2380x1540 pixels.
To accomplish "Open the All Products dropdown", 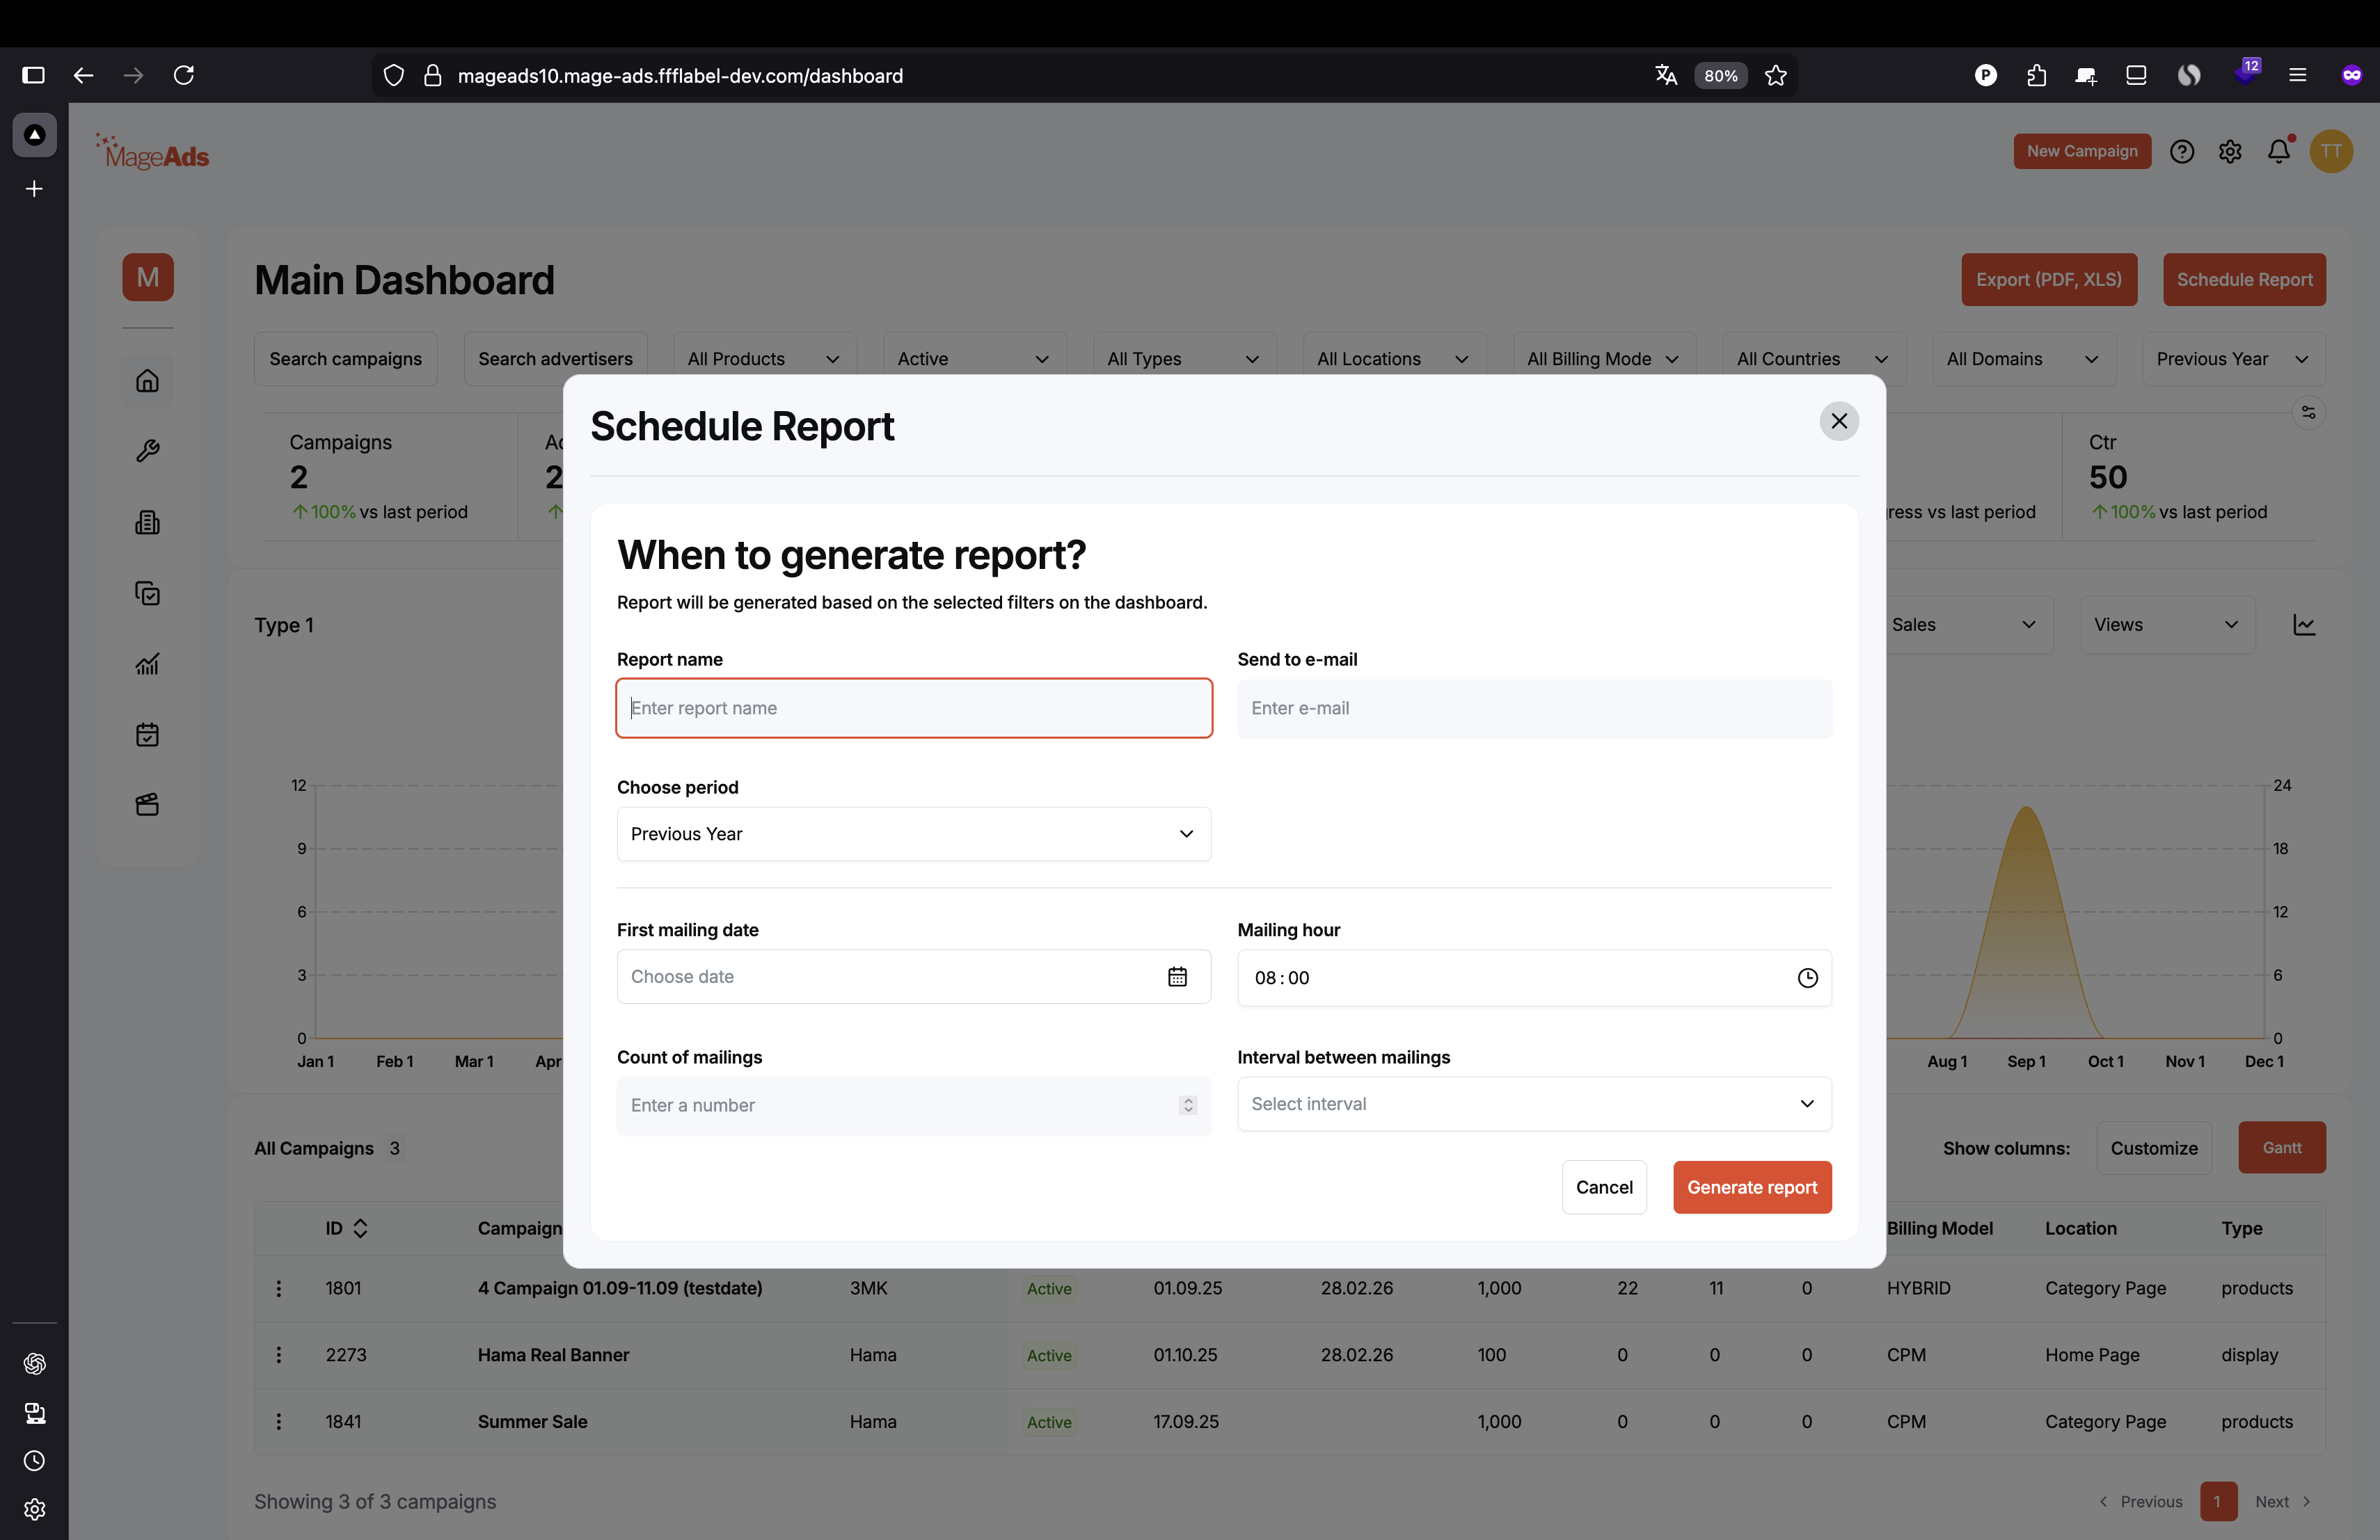I will [x=764, y=359].
